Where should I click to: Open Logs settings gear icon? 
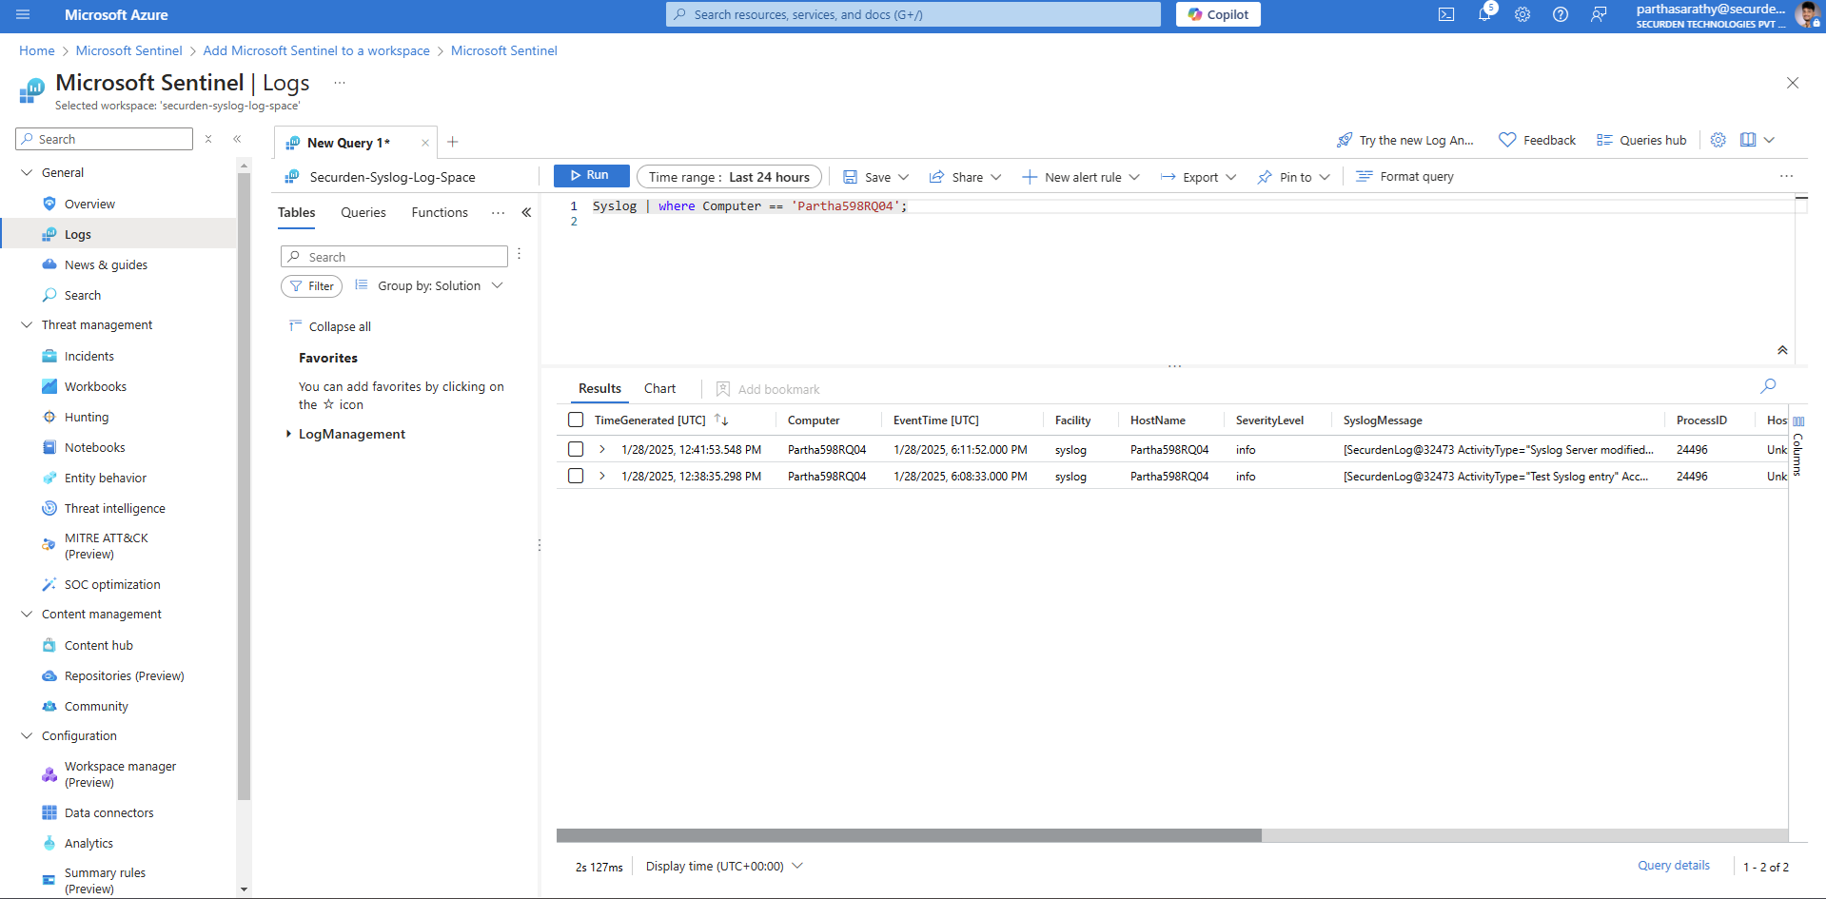click(1718, 140)
